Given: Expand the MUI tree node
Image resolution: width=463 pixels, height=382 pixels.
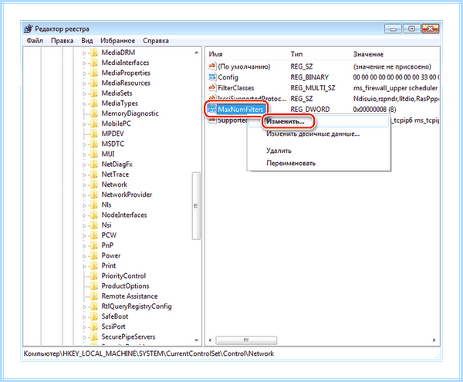Looking at the screenshot, I should tap(84, 154).
